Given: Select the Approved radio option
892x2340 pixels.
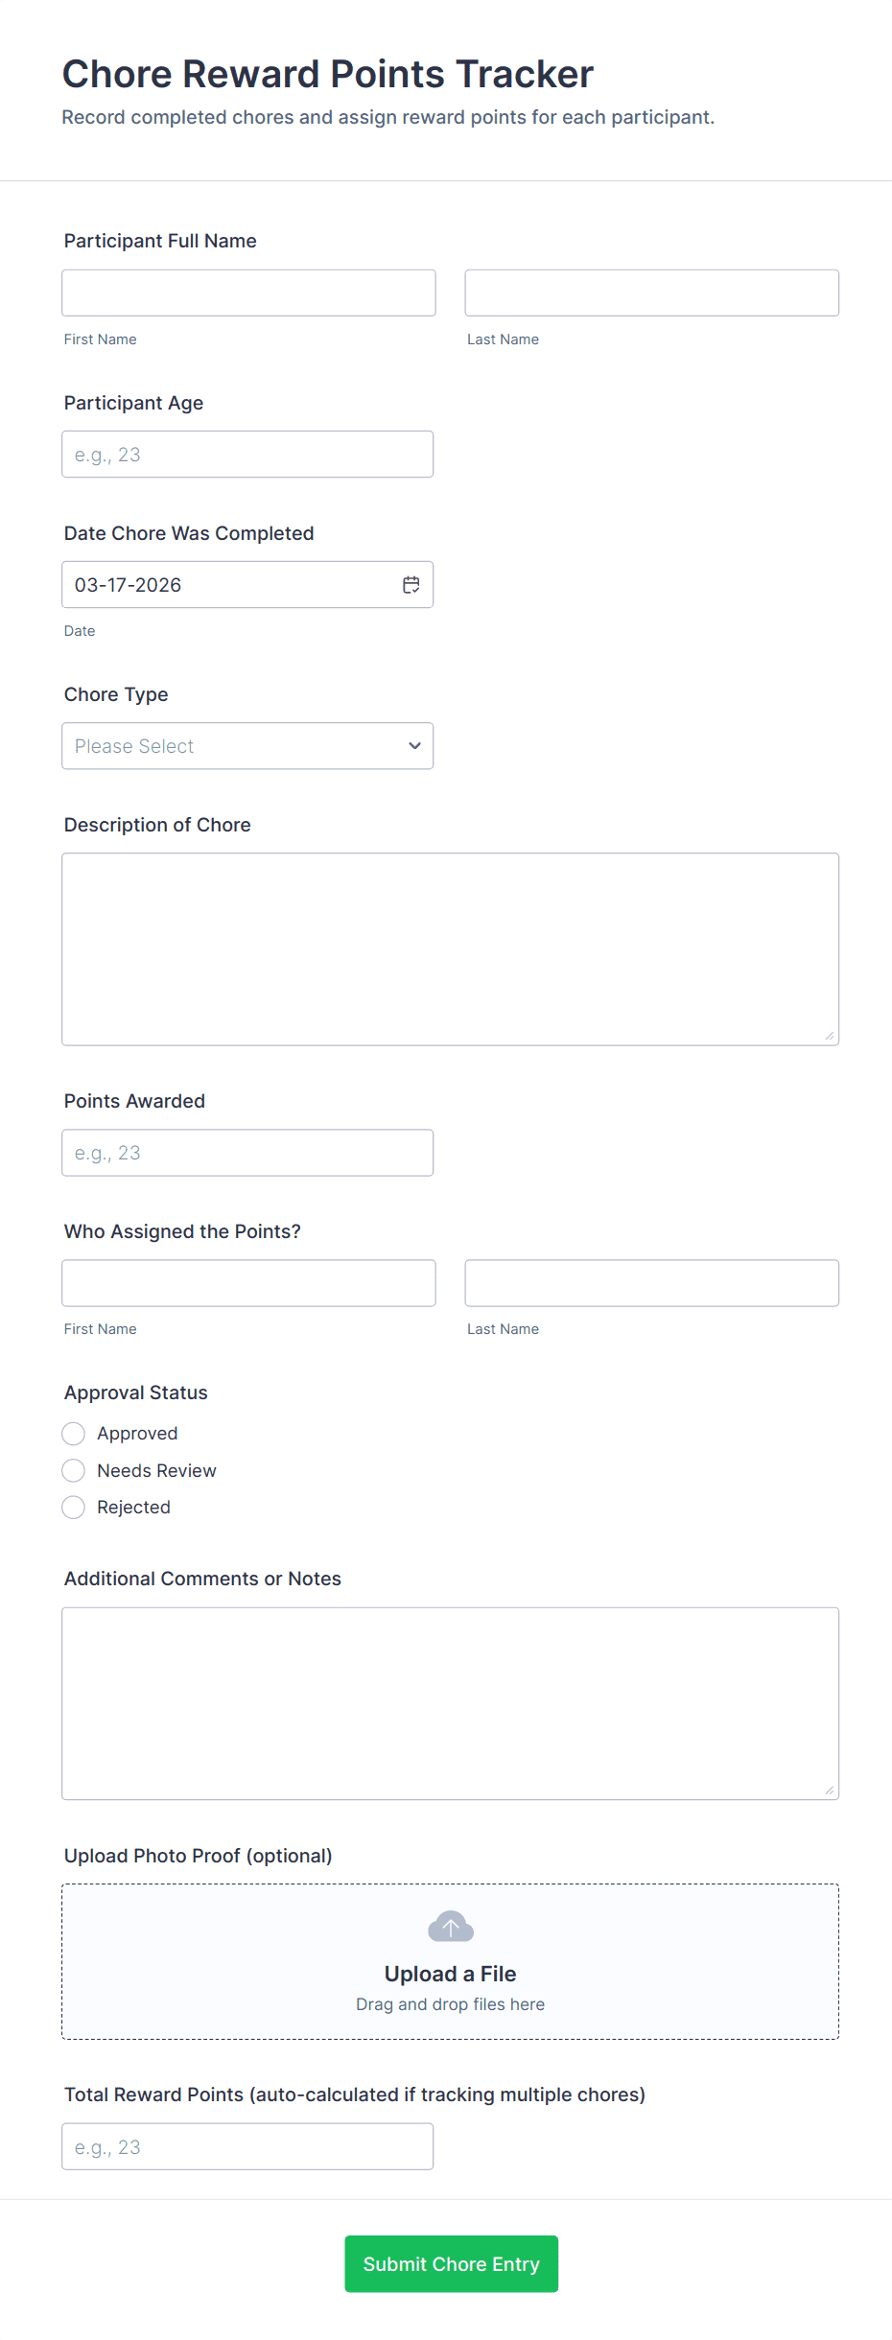Looking at the screenshot, I should 74,1434.
